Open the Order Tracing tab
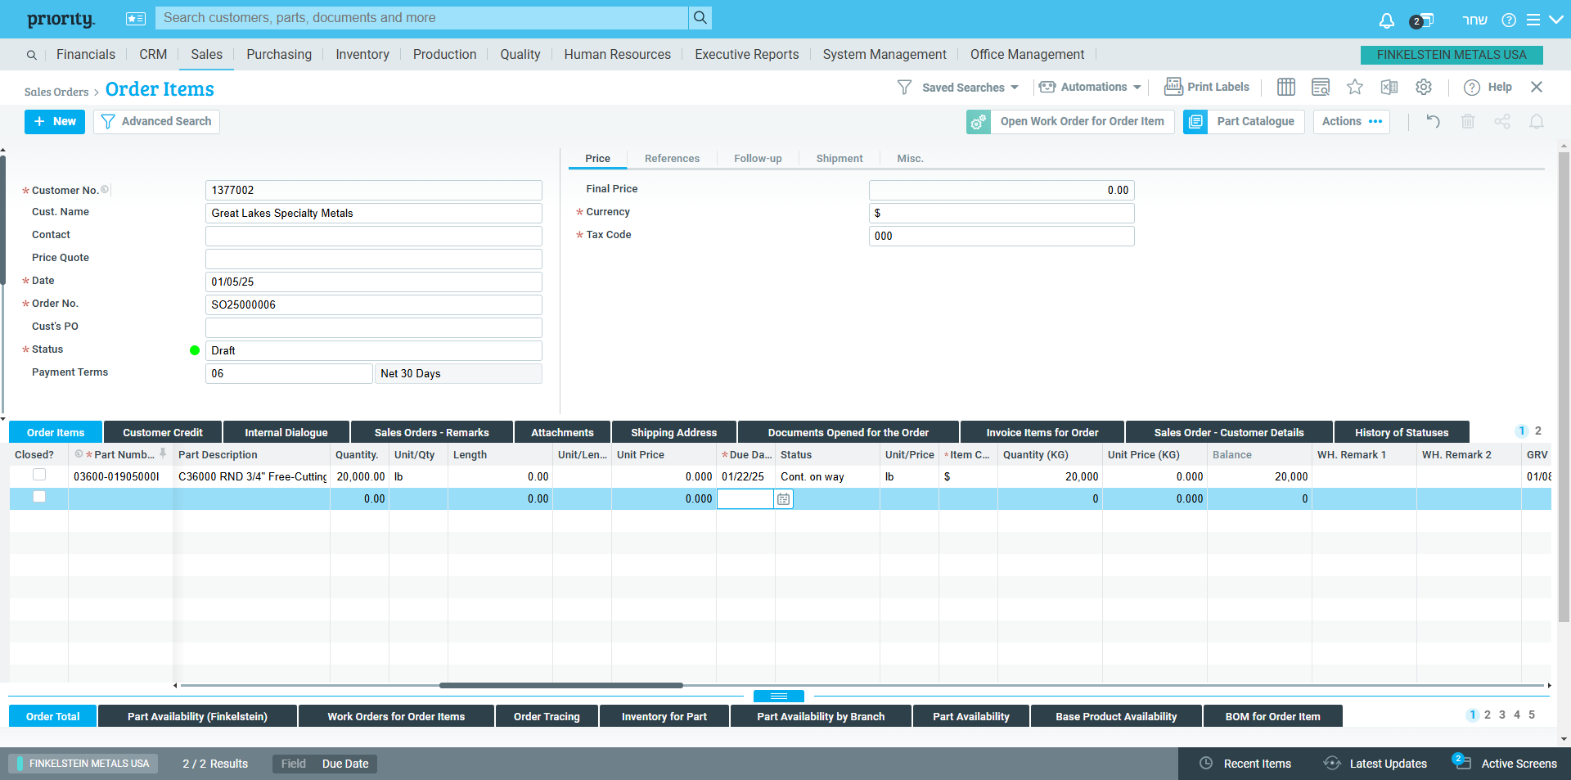The width and height of the screenshot is (1571, 780). (547, 716)
